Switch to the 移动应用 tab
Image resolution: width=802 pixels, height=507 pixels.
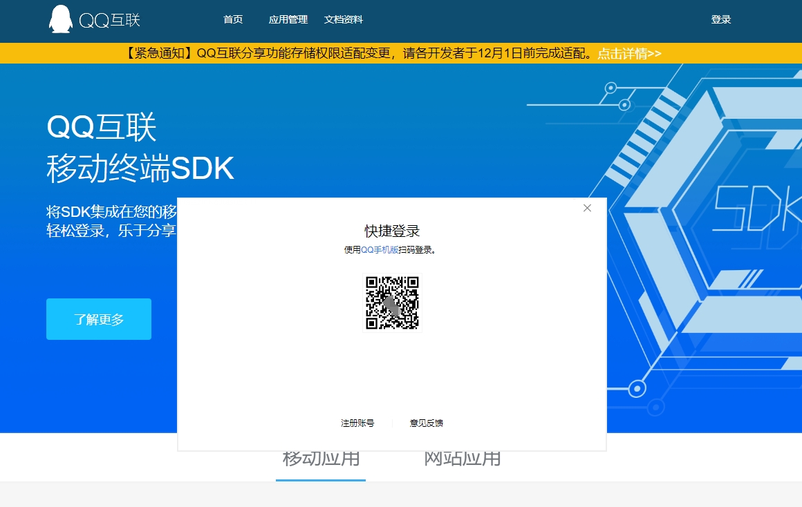click(x=321, y=459)
